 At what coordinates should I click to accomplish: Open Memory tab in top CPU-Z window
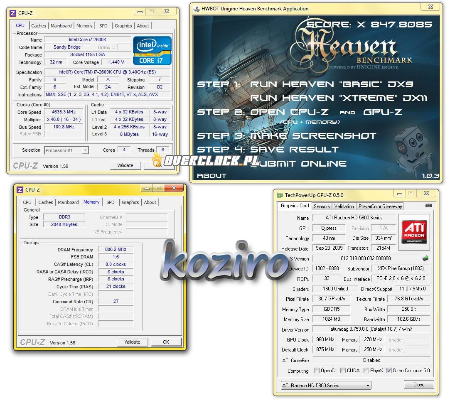84,26
